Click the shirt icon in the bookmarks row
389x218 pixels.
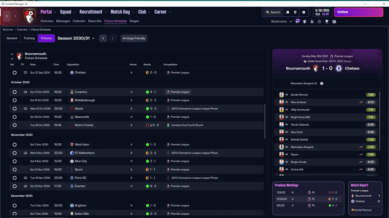click(x=305, y=21)
